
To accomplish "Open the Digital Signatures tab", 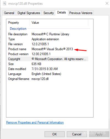I will coord(29,13).
